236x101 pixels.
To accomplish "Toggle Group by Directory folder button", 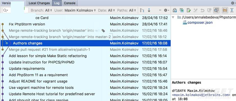I will pyautogui.click(x=225, y=10).
